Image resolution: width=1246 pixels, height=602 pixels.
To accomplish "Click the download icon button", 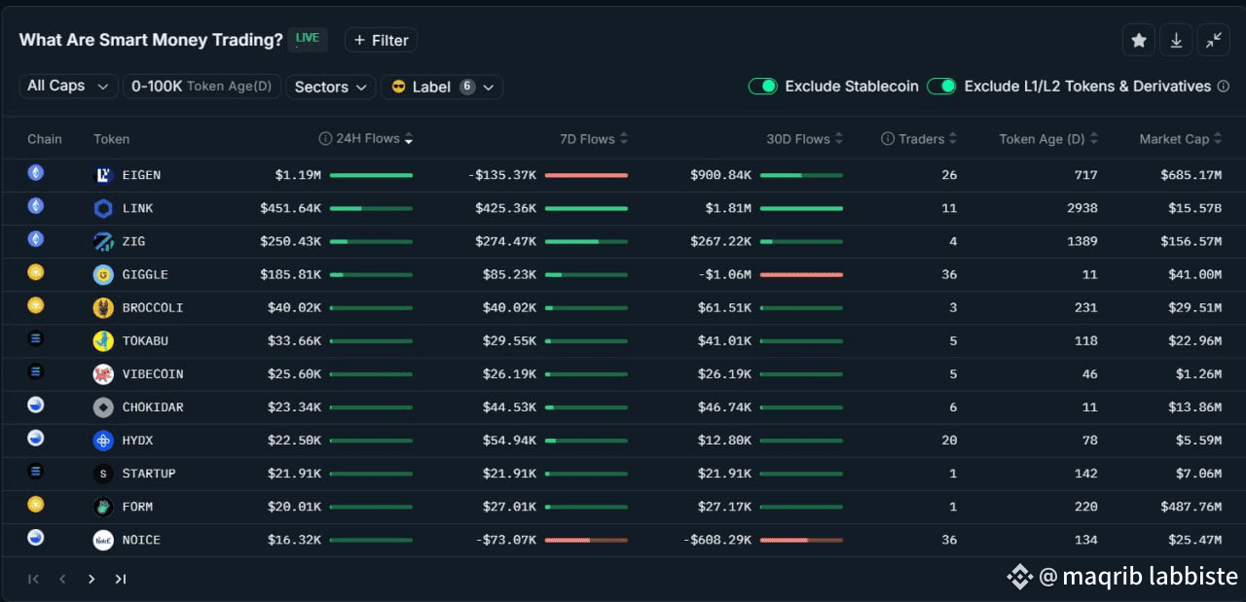I will [x=1176, y=40].
